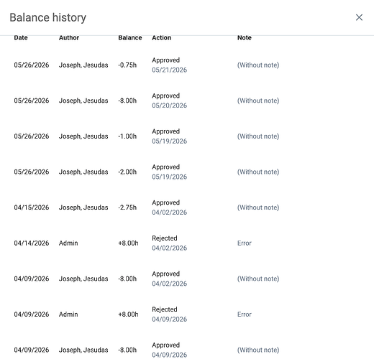Image resolution: width=374 pixels, height=359 pixels.
Task: Open the rejected 04/02/2026 link for the +8.00h entry
Action: (169, 248)
